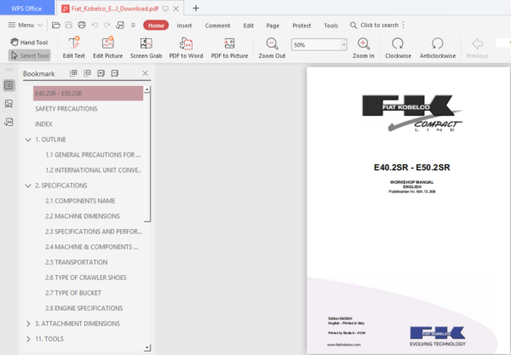Open 2.6 TYPE OF CRAWLER SHOES bookmark
Viewport: 511px width, 355px height.
pos(86,278)
